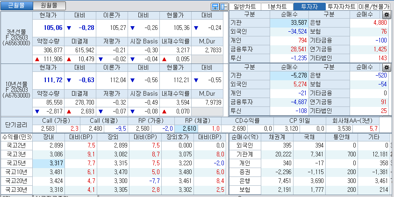394x197 pixels.
Task: Click 외국인 net buy value 5,274
Action: [289, 84]
